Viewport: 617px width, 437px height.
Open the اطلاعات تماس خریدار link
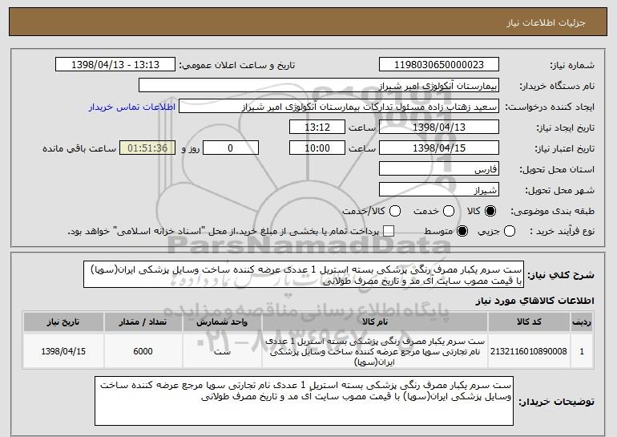click(132, 107)
